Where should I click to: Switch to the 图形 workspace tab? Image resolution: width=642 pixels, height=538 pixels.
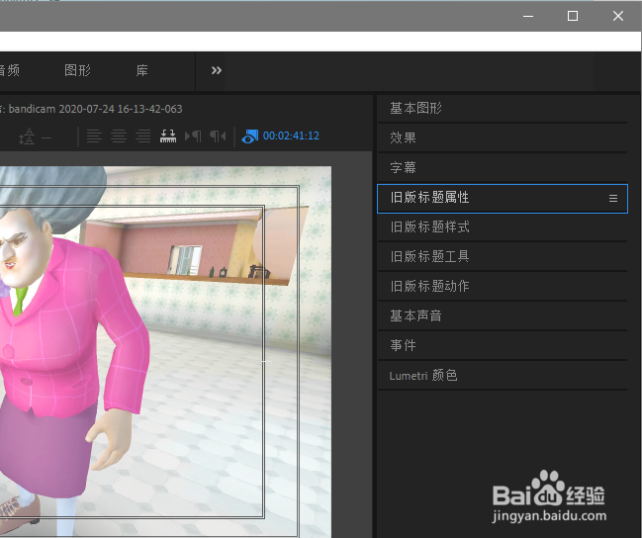click(77, 70)
